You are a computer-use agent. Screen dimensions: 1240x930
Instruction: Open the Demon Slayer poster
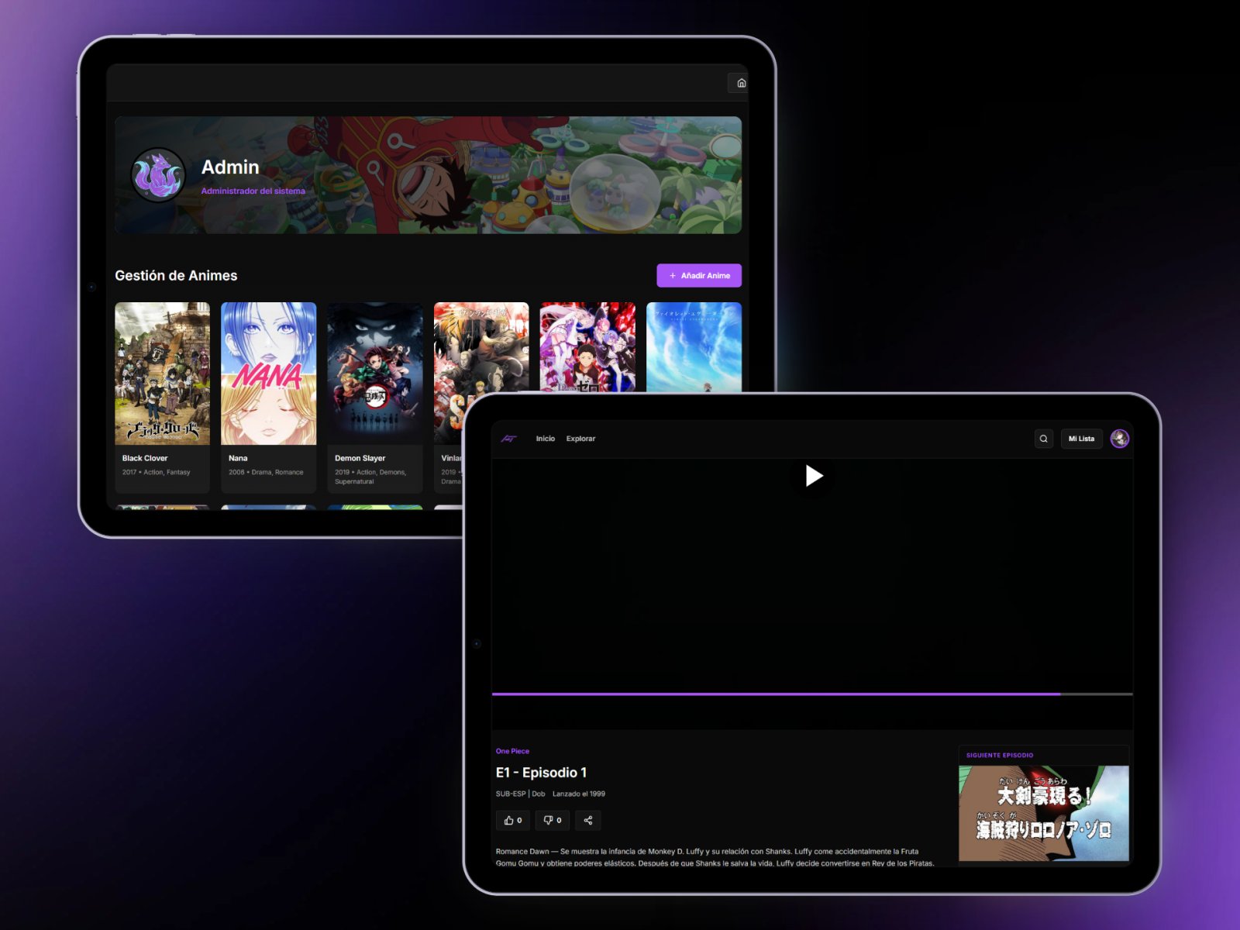point(375,374)
